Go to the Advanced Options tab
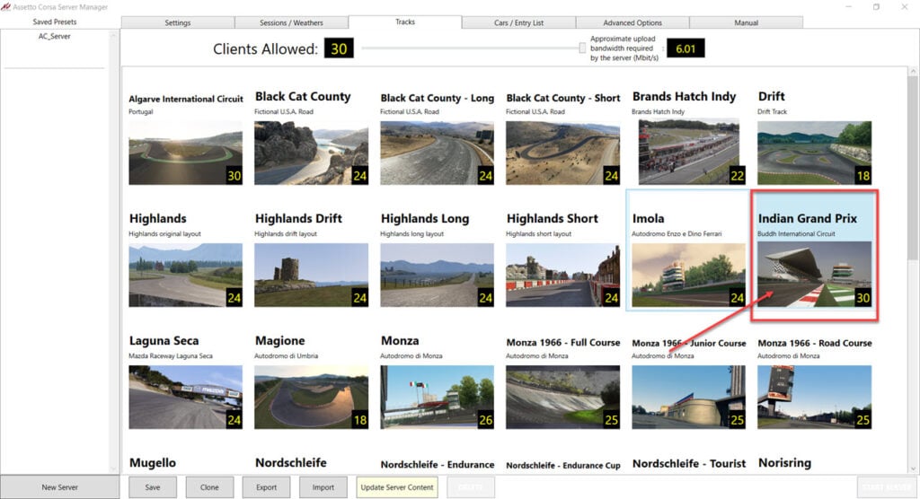Viewport: 920px width, 499px height. point(632,22)
